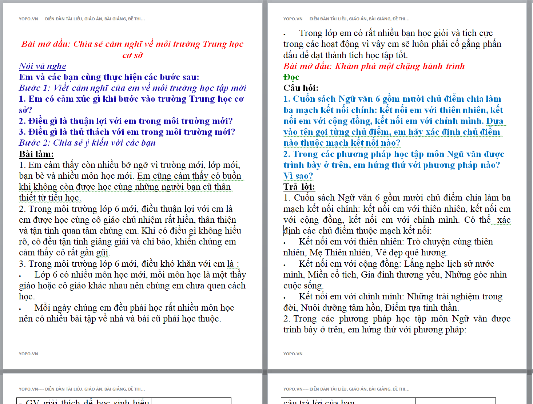Click question "2. Điều gì là thuận lợi với em trong môi trường mới?"

(x=126, y=121)
